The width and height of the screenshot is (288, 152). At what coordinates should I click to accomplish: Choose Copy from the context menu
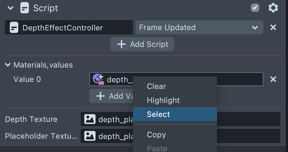tap(156, 134)
